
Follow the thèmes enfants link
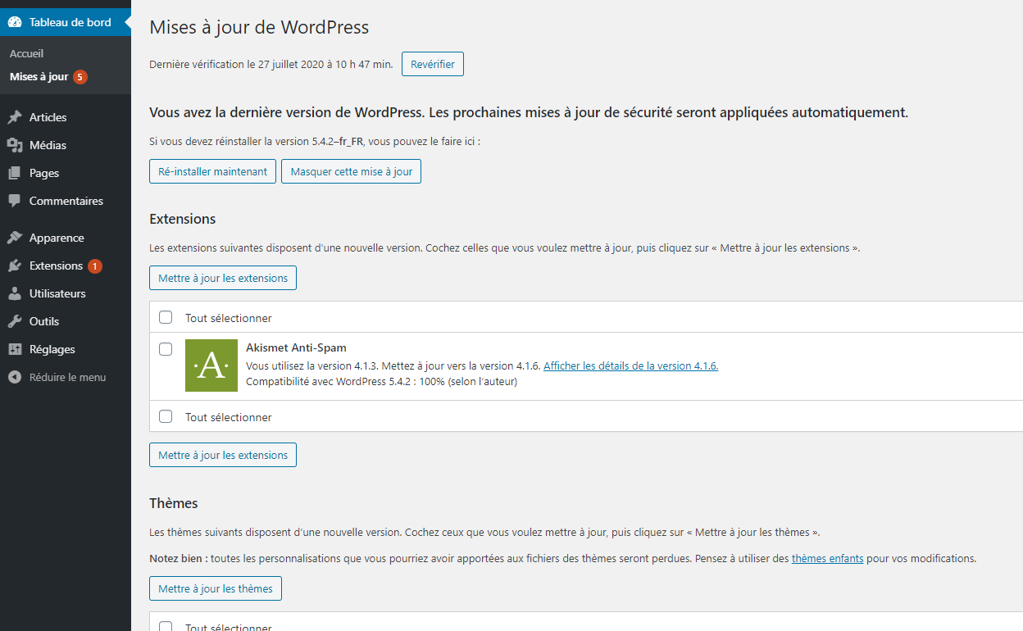pos(827,558)
